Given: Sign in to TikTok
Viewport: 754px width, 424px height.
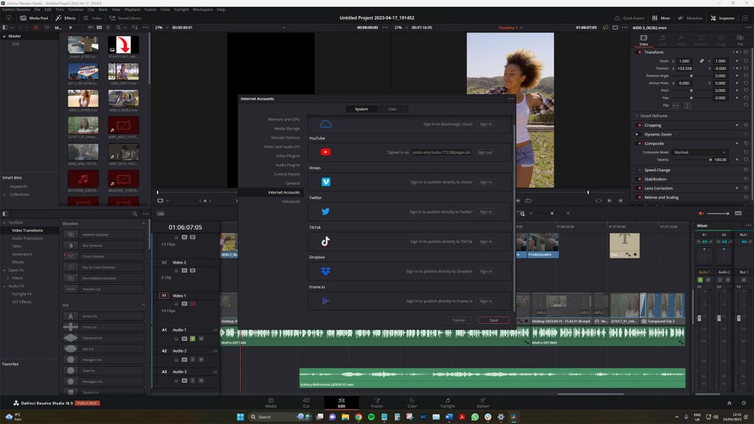Looking at the screenshot, I should [486, 241].
